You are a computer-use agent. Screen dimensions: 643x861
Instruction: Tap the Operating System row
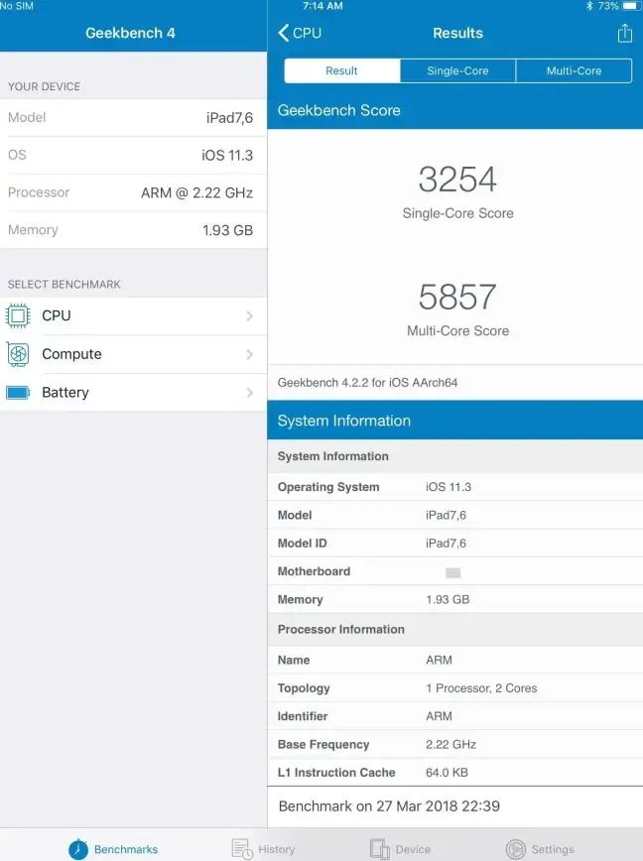455,487
